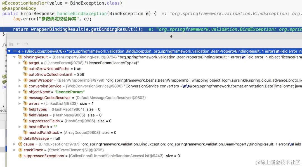Click the field icon of nestedPath
The image size is (302, 167).
coord(25,127)
